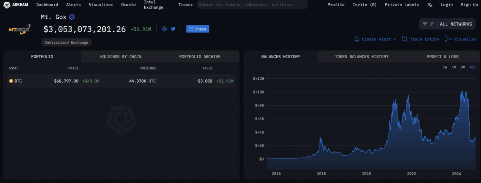Click the 2022 label on chart axis
Screen dimensions: 481x183
[x=411, y=174]
